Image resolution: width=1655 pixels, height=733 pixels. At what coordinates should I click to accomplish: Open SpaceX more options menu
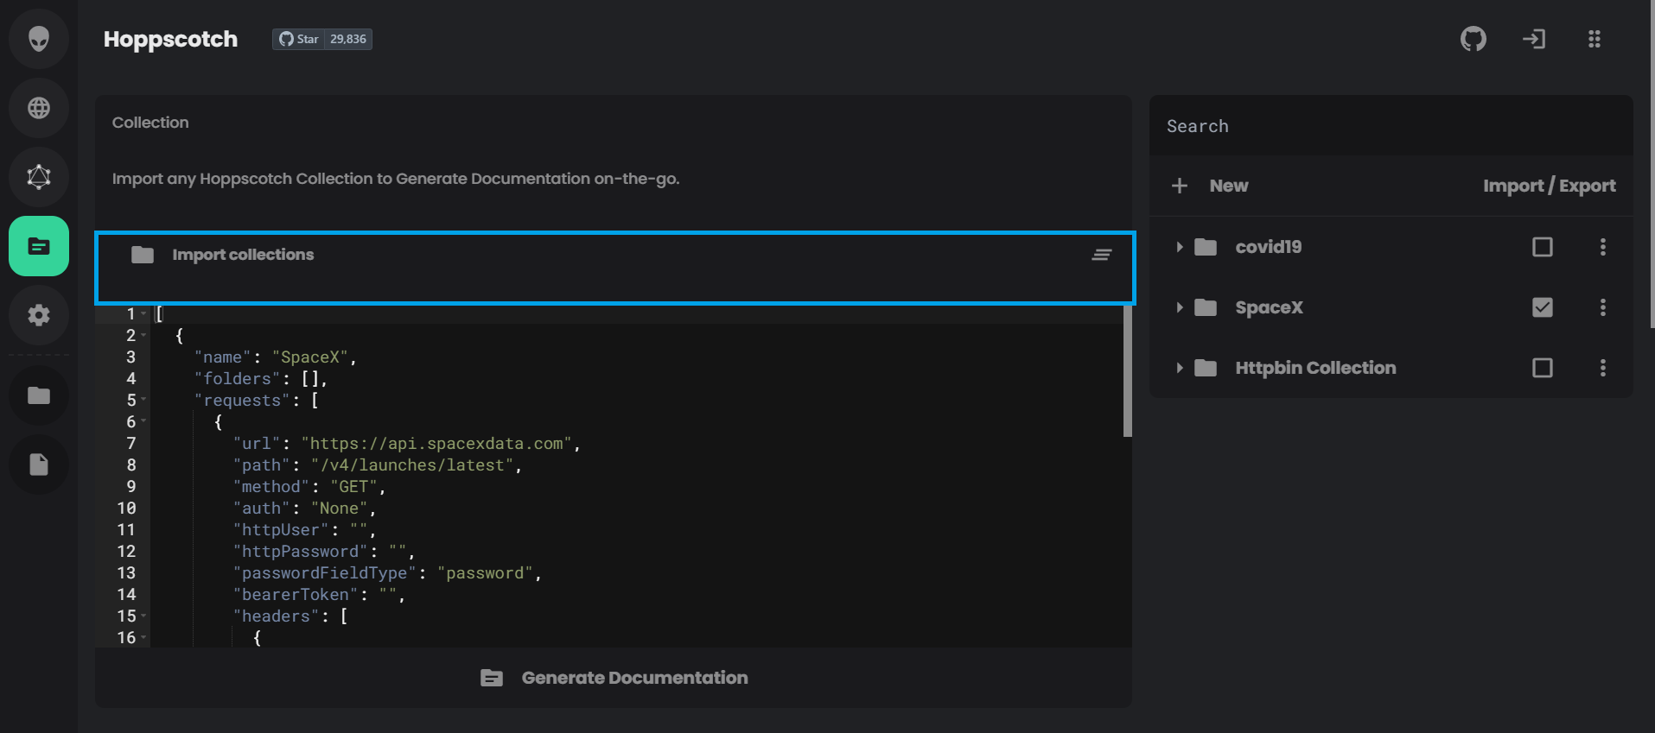[1603, 307]
